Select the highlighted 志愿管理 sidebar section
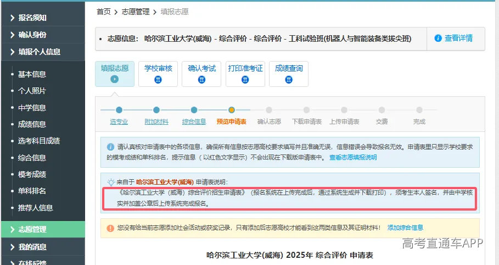Viewport: 499px width, 265px height. (x=43, y=229)
